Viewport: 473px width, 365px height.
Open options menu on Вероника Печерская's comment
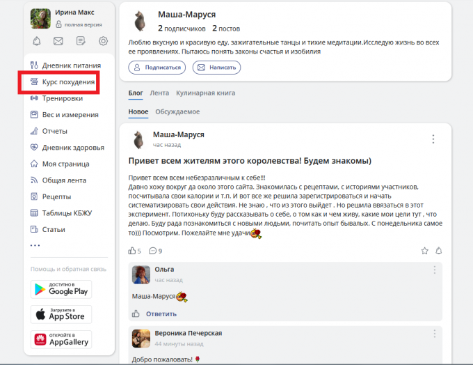click(434, 334)
